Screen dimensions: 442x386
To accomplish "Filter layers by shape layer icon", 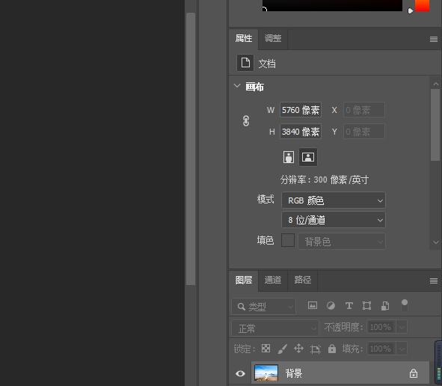I will (366, 306).
